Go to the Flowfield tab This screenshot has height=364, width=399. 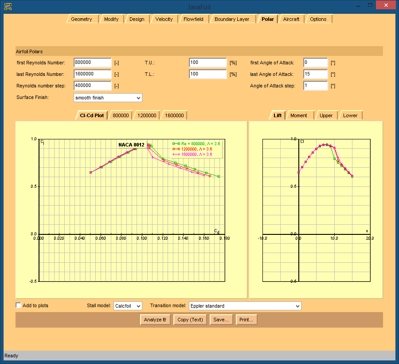coord(193,19)
